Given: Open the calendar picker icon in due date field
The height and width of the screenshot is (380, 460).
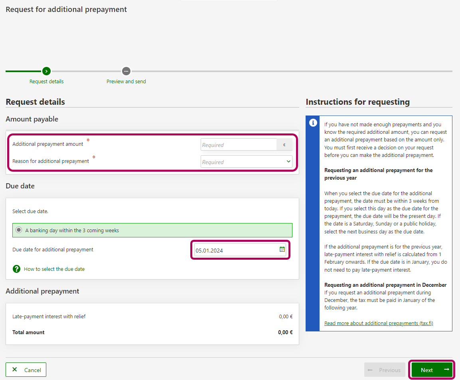Looking at the screenshot, I should pos(282,249).
